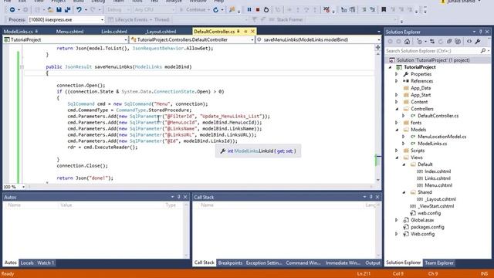Comment out selected lines icon
The width and height of the screenshot is (494, 278).
point(364,10)
